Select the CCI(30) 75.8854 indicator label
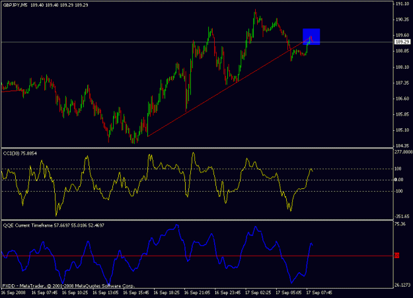The image size is (413, 298). pos(20,153)
